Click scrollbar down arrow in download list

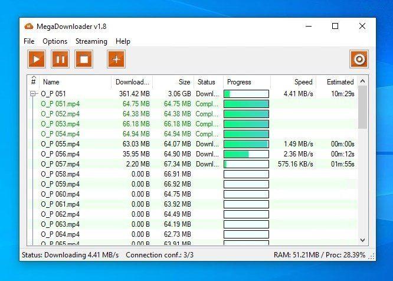362,240
